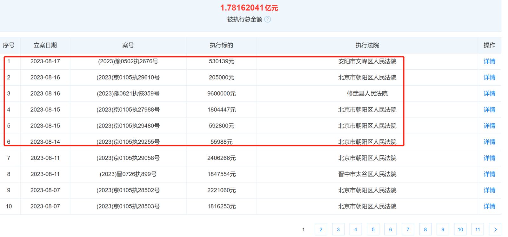Image resolution: width=508 pixels, height=237 pixels.
Task: Click filing date 2023-08-14
Action: click(x=45, y=142)
